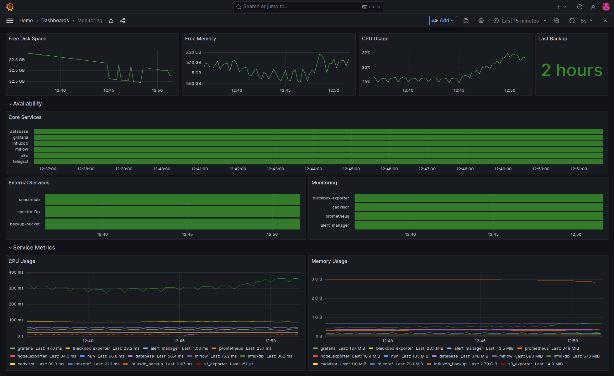Screen dimensions: 614x376
Task: Share the Monitoring dashboard via the share icon
Action: [123, 21]
